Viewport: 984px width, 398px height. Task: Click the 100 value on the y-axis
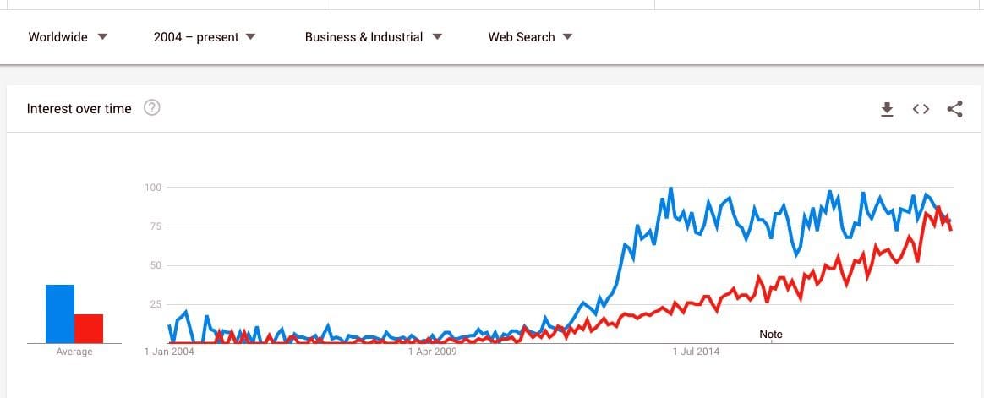[x=154, y=187]
